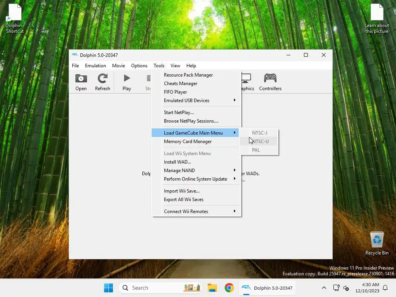Image resolution: width=396 pixels, height=297 pixels.
Task: Close the Dolphin window
Action: (324, 55)
